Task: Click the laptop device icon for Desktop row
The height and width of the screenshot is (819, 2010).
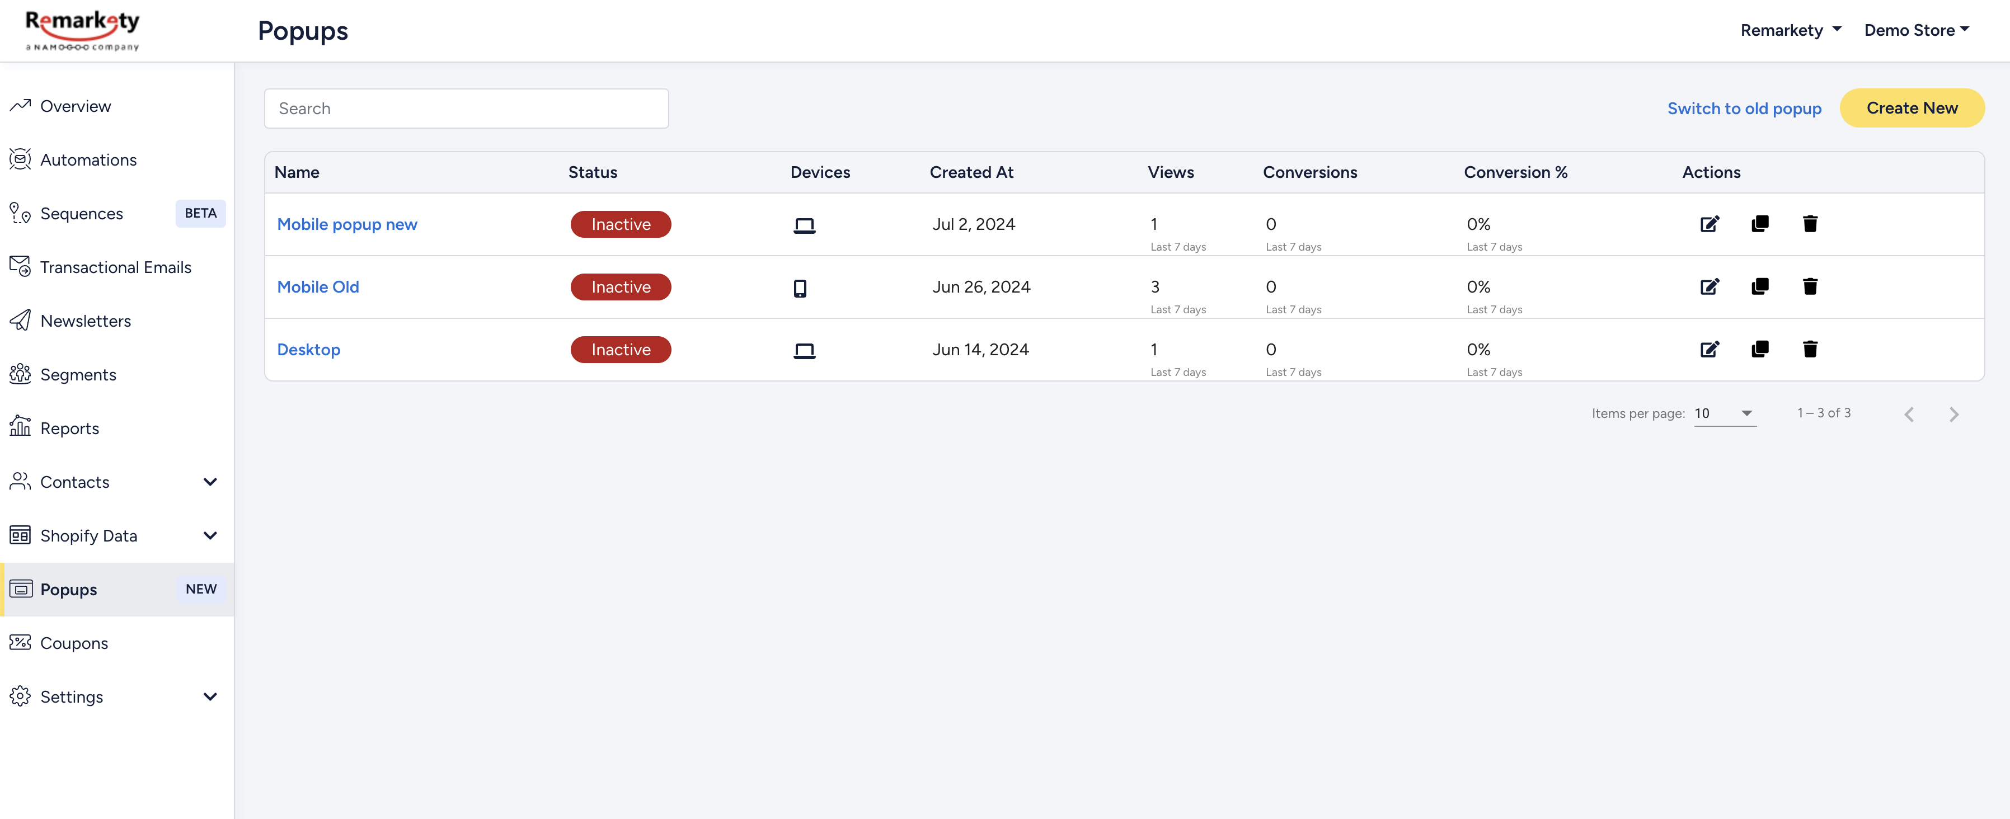Action: 805,351
